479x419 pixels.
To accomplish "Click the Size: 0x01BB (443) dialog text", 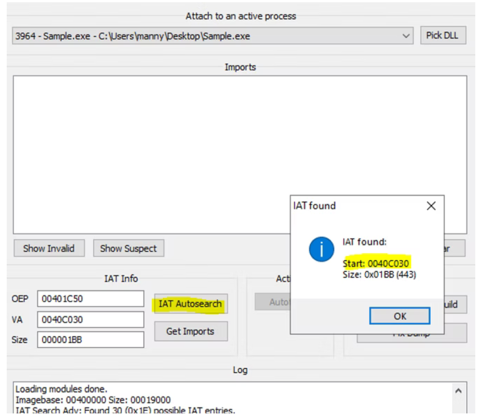I will click(379, 275).
